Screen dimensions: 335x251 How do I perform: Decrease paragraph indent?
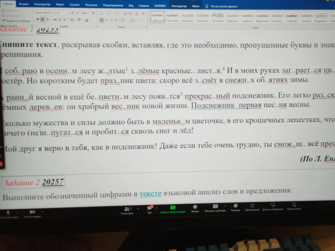[x=126, y=13]
